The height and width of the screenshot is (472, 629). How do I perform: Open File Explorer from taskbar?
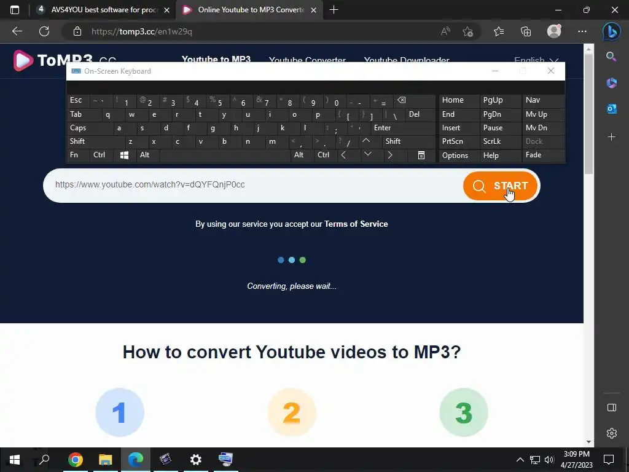tap(105, 460)
